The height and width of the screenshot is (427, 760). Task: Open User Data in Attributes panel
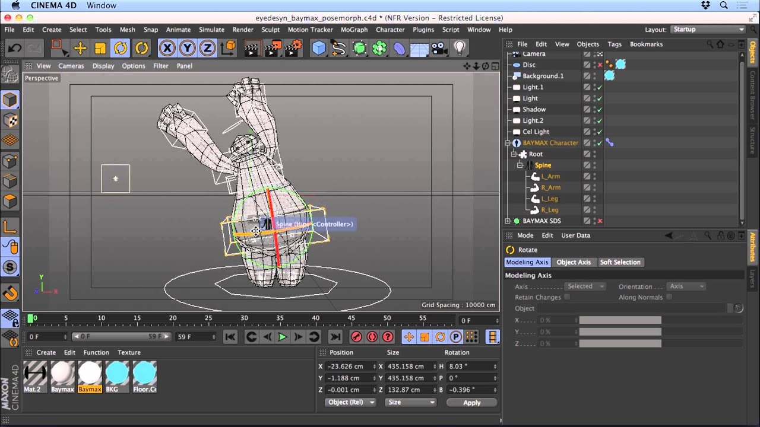click(576, 235)
